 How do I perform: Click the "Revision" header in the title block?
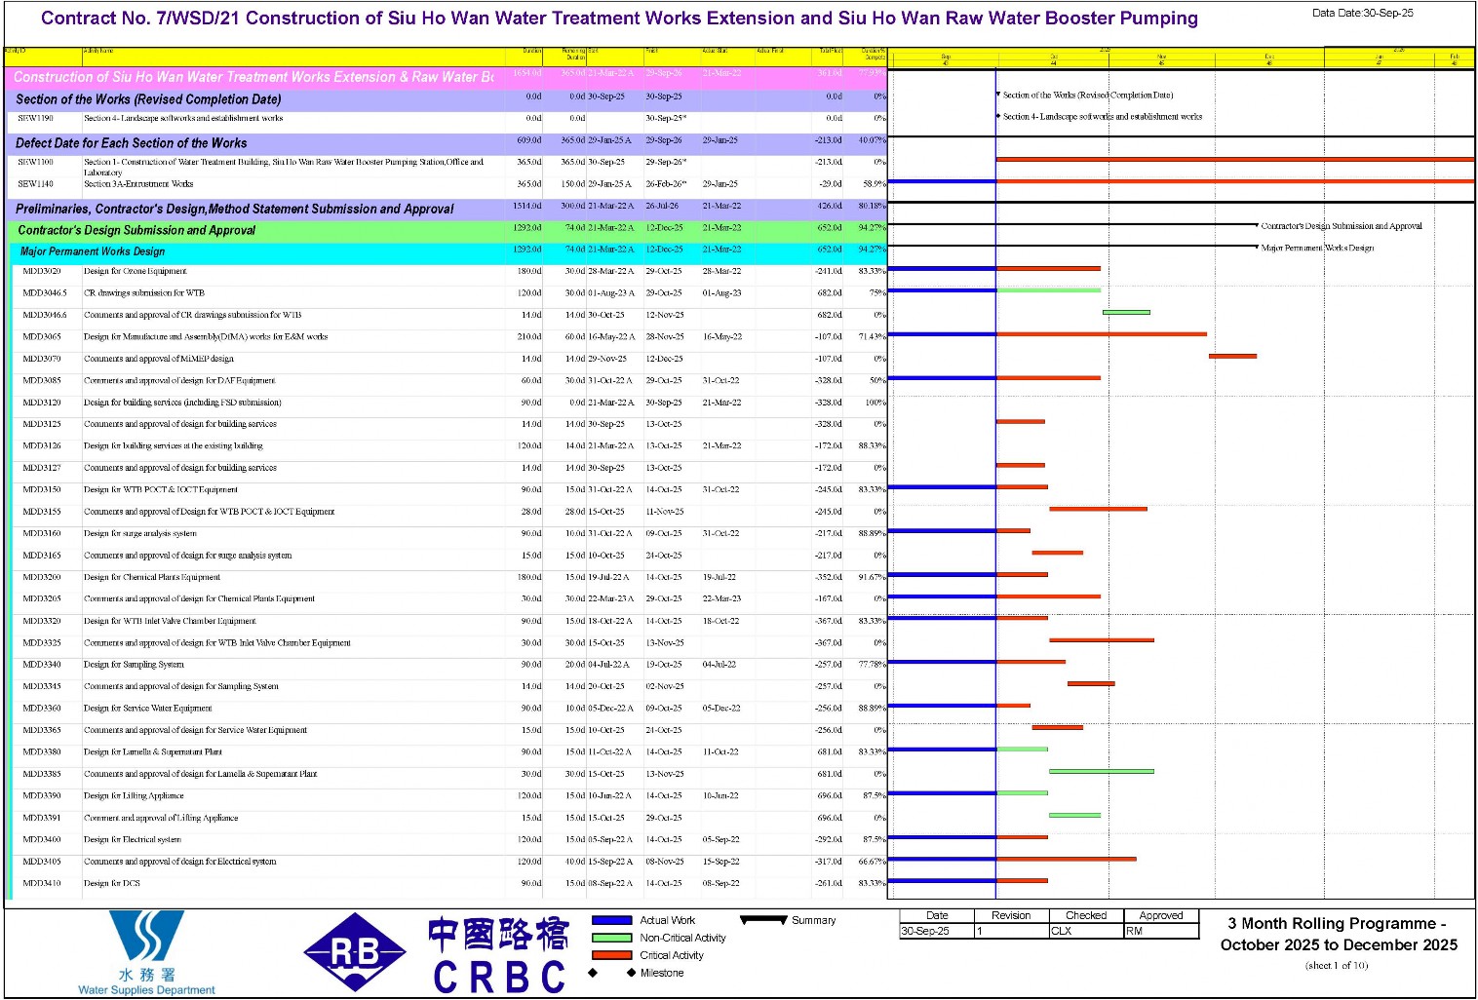[1011, 915]
